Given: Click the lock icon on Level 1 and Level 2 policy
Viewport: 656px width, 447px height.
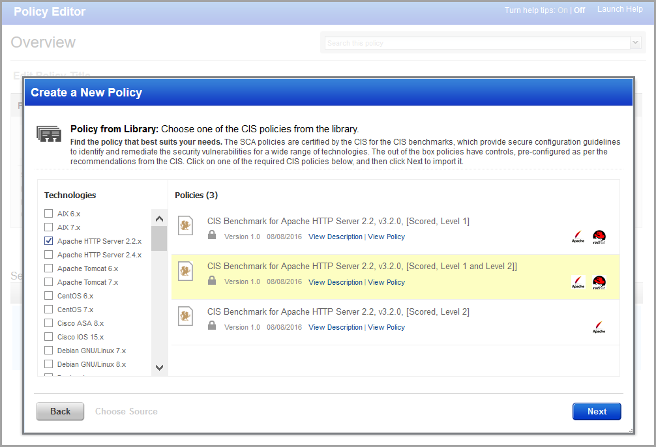Looking at the screenshot, I should (x=212, y=280).
